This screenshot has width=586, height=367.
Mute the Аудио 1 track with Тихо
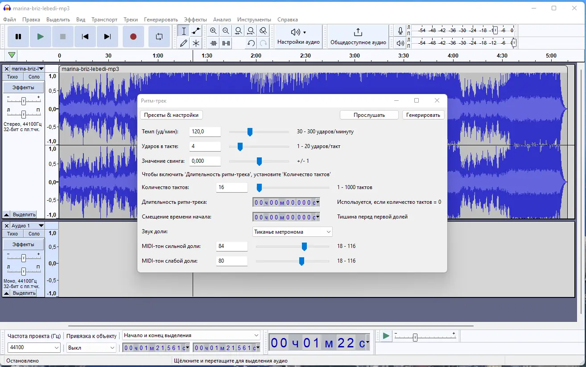[12, 234]
